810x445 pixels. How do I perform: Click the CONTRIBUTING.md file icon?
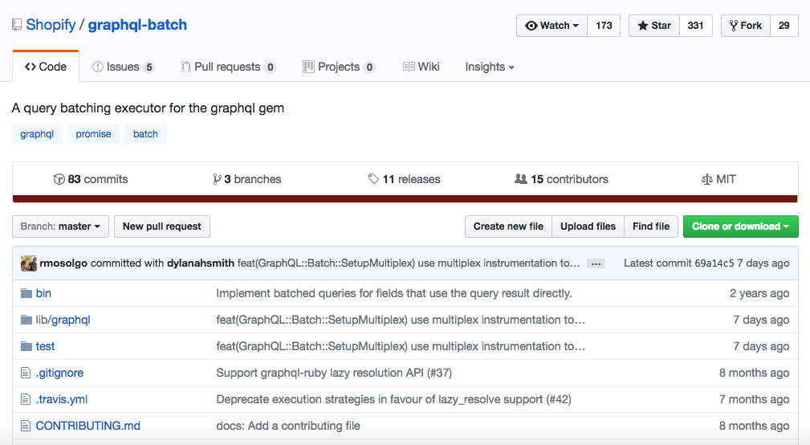click(26, 426)
